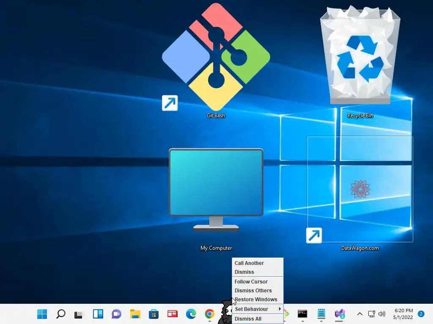Click the Recycle Bin label text

click(x=360, y=116)
